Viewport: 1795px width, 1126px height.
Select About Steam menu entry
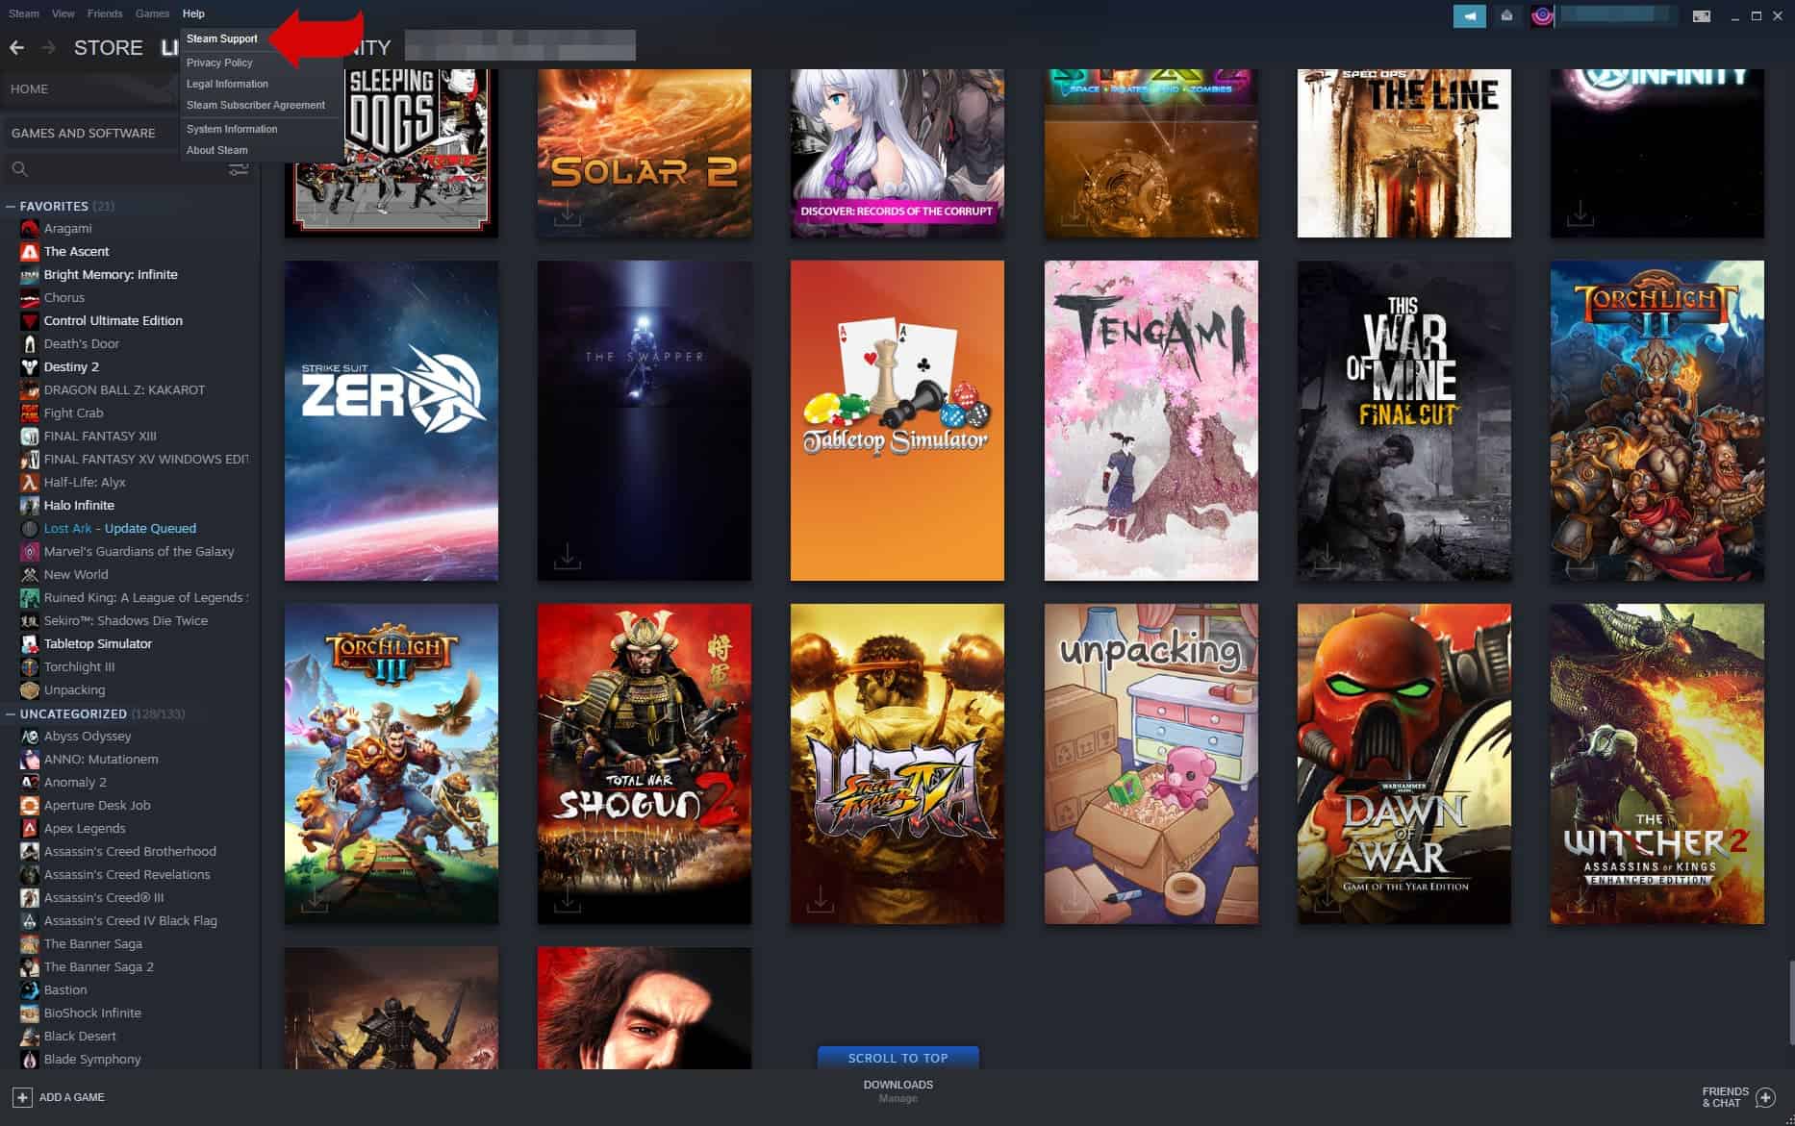point(217,150)
